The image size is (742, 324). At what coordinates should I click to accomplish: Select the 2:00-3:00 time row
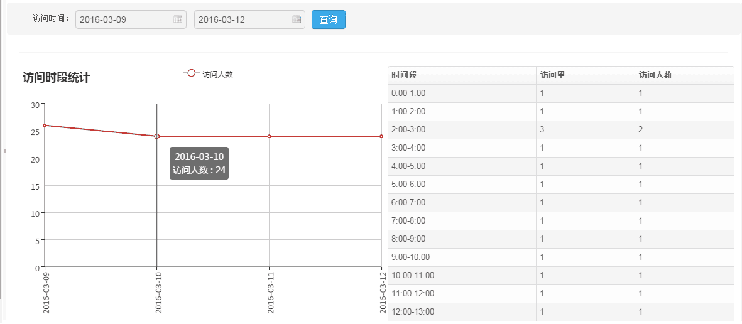point(561,129)
